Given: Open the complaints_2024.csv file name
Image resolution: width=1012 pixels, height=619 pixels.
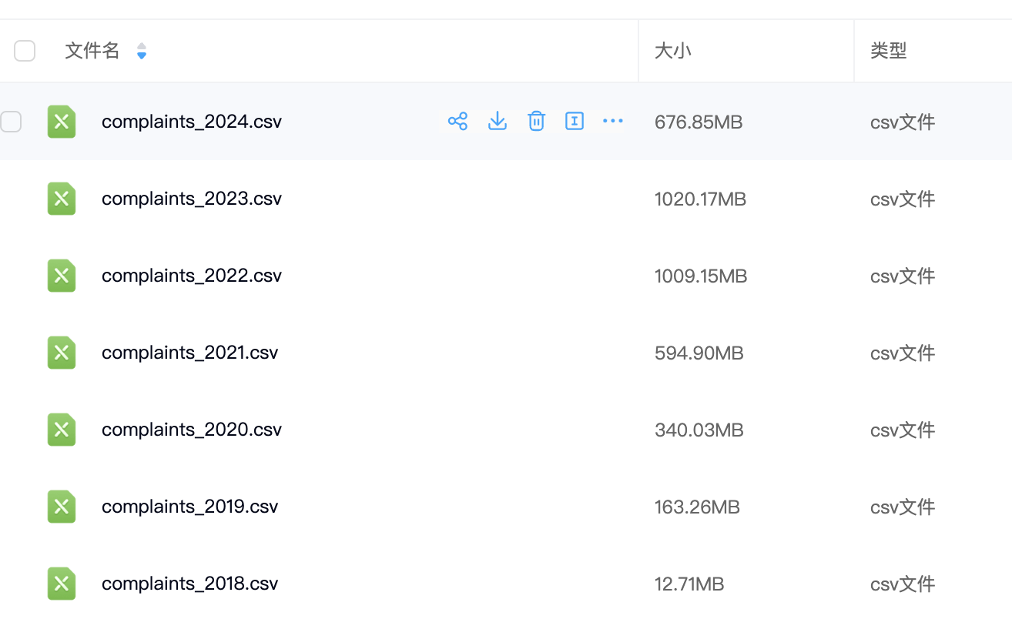Looking at the screenshot, I should point(192,122).
